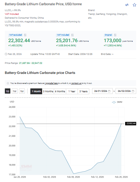This screenshot has height=182, width=140.
Task: Switch chart range to 3 Months
Action: click(x=48, y=92)
